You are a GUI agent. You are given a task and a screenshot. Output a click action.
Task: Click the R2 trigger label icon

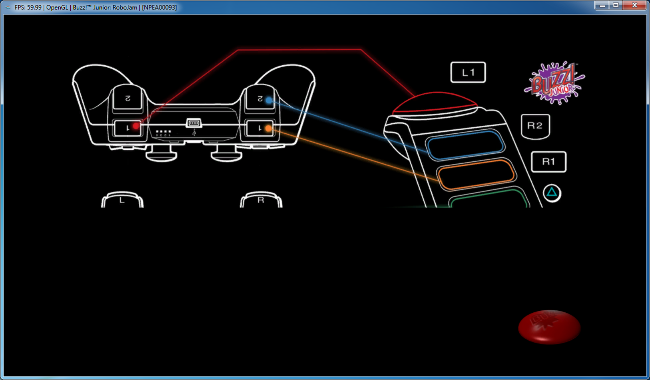pyautogui.click(x=535, y=126)
